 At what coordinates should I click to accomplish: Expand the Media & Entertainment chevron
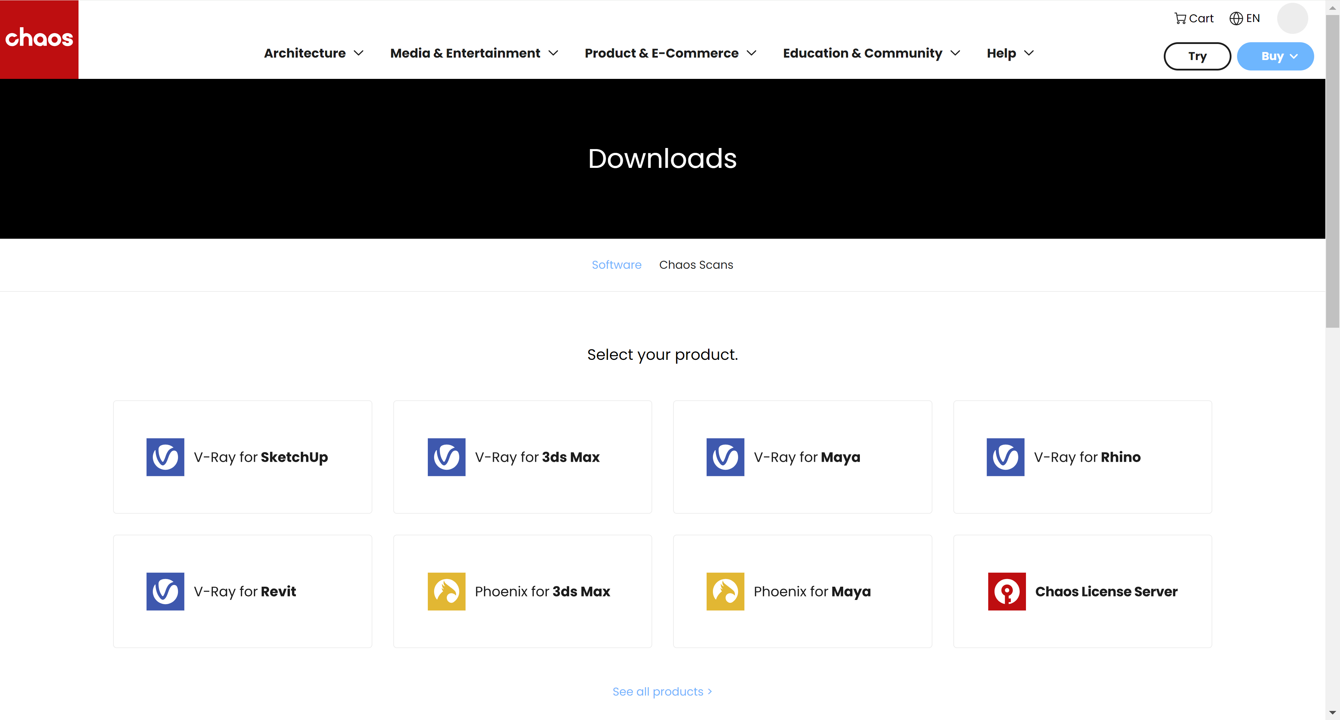pyautogui.click(x=553, y=54)
